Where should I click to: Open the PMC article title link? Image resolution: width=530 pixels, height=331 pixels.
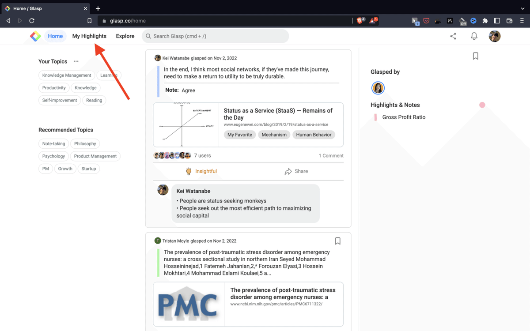283,293
